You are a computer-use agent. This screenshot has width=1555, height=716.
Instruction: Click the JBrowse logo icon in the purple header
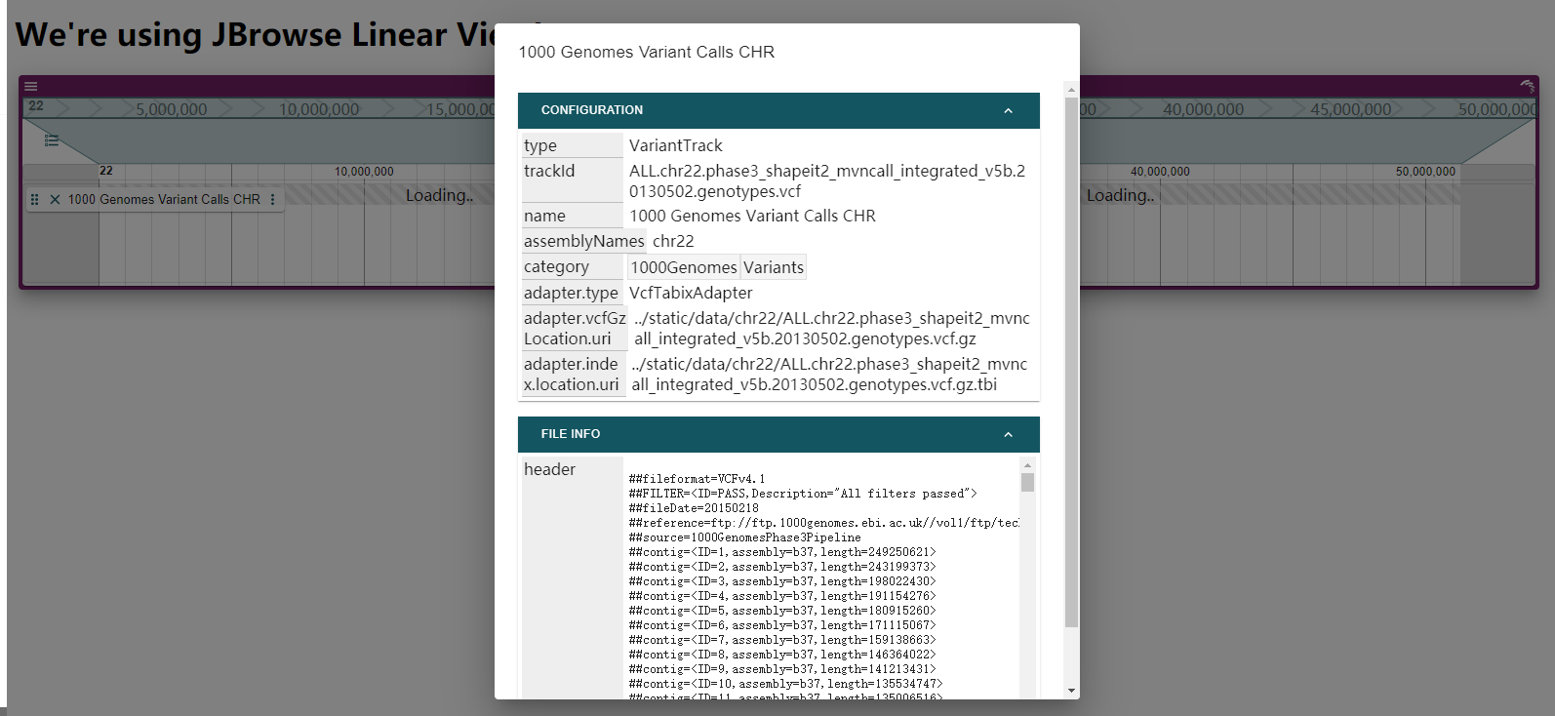coord(1527,86)
